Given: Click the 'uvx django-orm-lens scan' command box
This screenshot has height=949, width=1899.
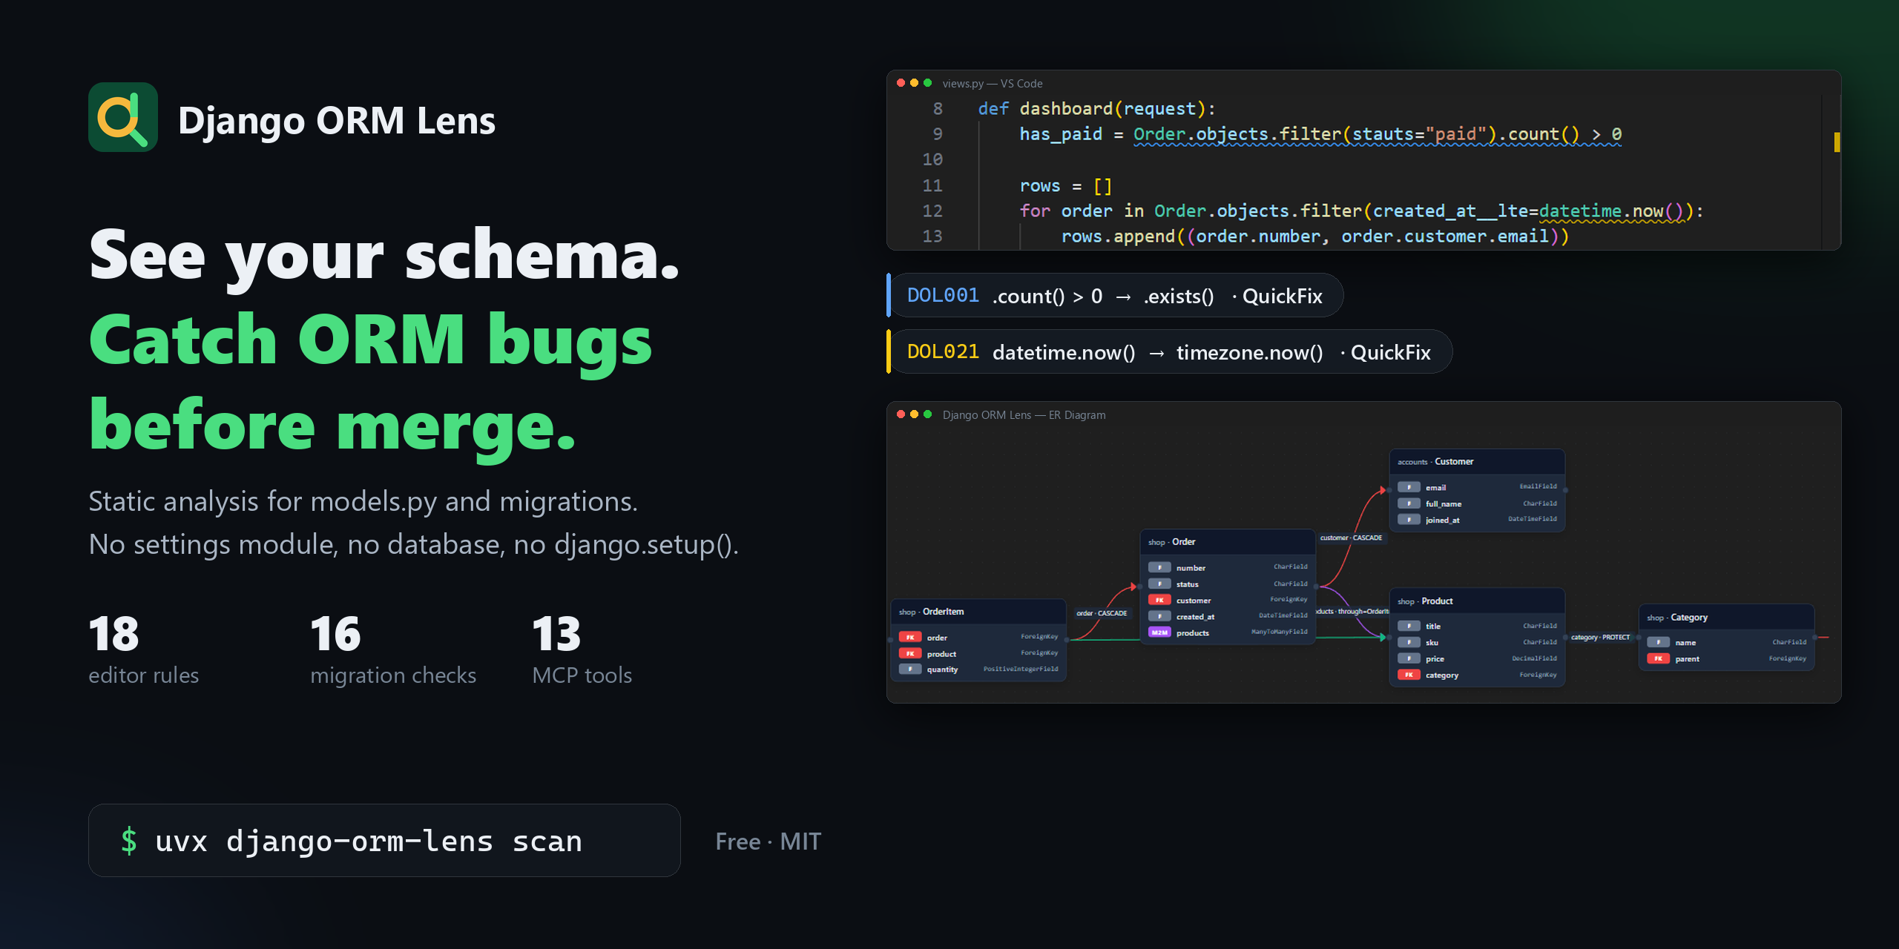Looking at the screenshot, I should (384, 840).
